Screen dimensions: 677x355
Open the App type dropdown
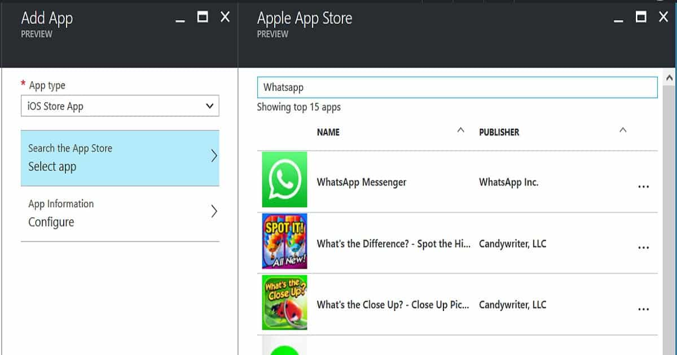click(x=120, y=106)
